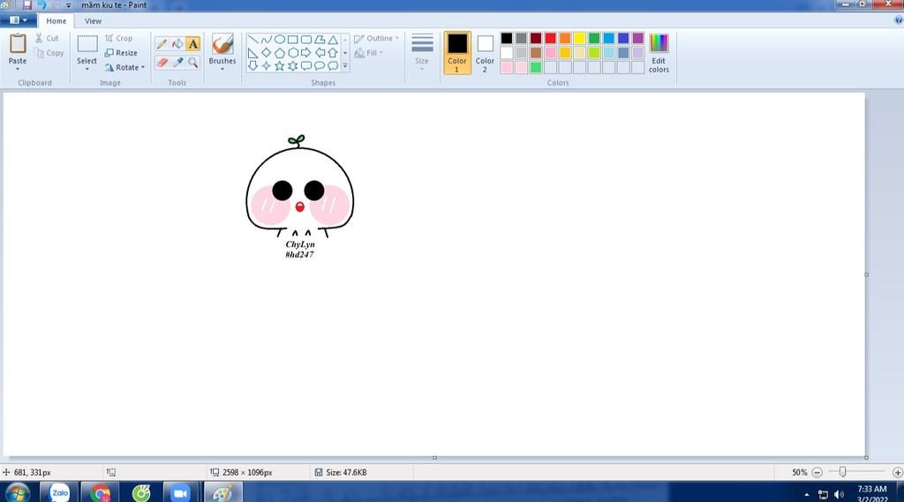Choose the Rectangle shape
Screen dimensions: 904x502
pyautogui.click(x=293, y=40)
